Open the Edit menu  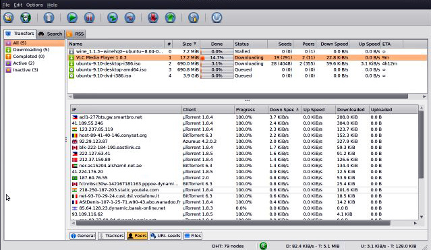click(x=18, y=5)
